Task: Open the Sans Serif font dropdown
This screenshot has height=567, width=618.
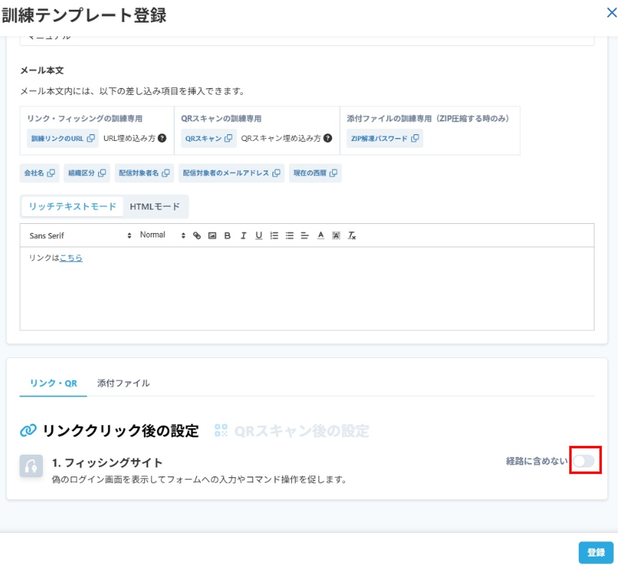Action: click(x=80, y=235)
